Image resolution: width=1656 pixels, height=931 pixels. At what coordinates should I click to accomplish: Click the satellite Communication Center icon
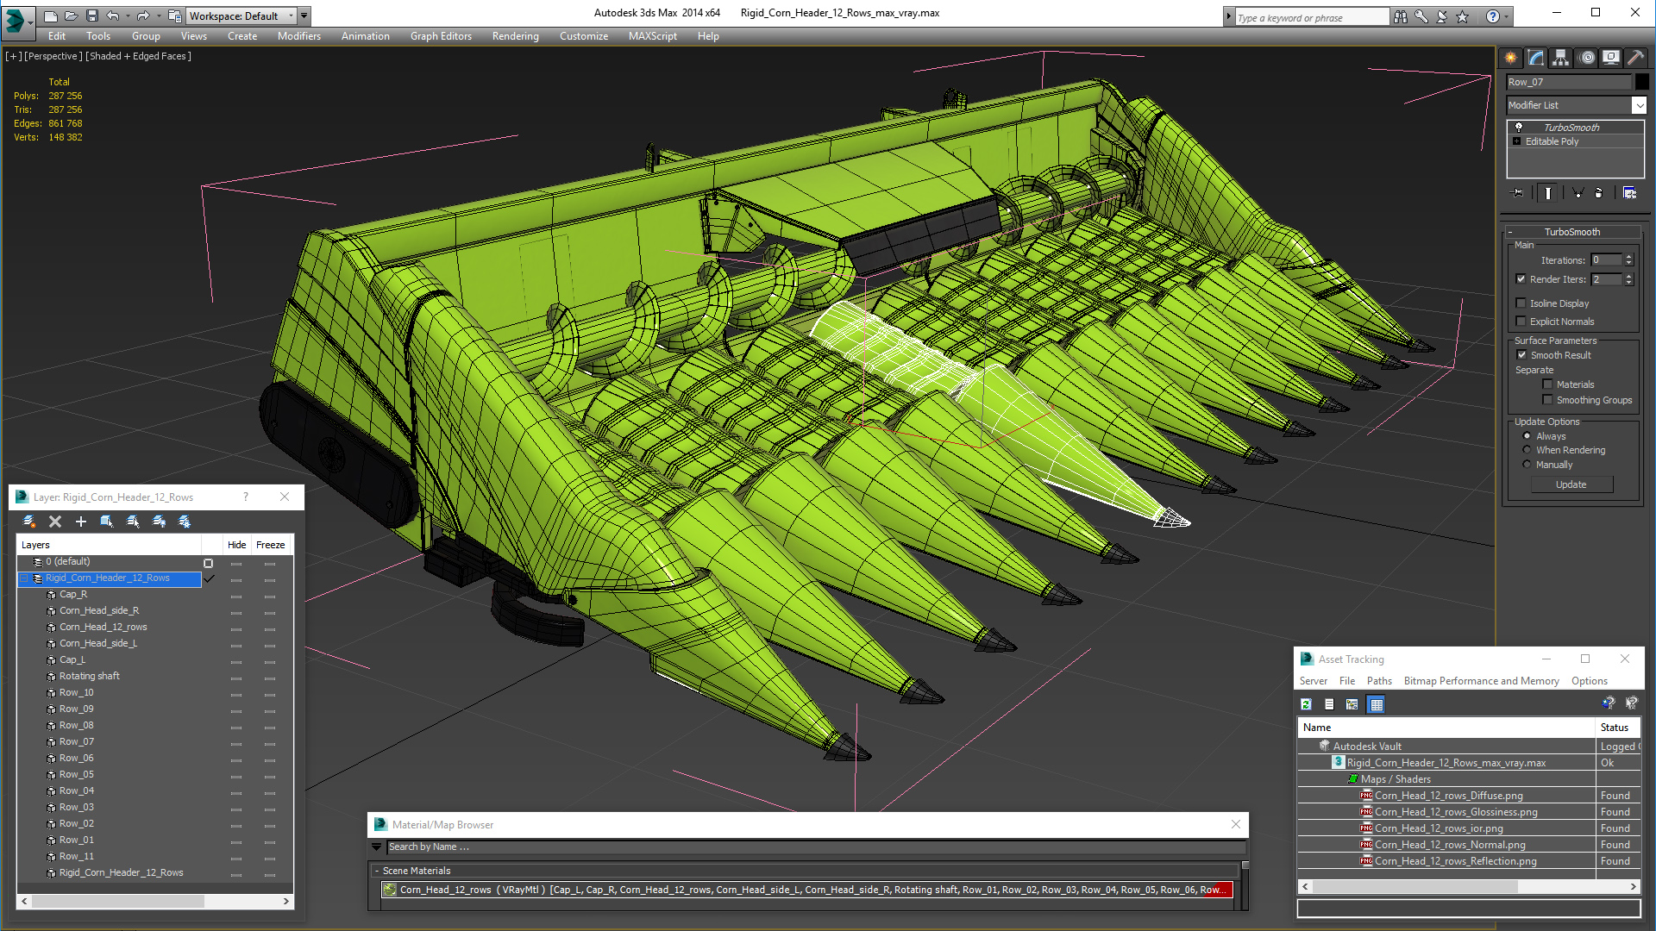(x=1441, y=16)
